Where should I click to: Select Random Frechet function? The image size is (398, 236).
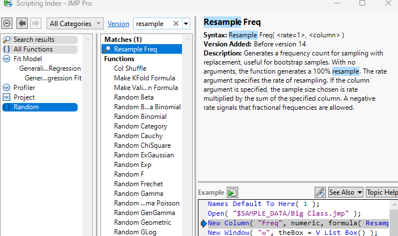pyautogui.click(x=138, y=184)
